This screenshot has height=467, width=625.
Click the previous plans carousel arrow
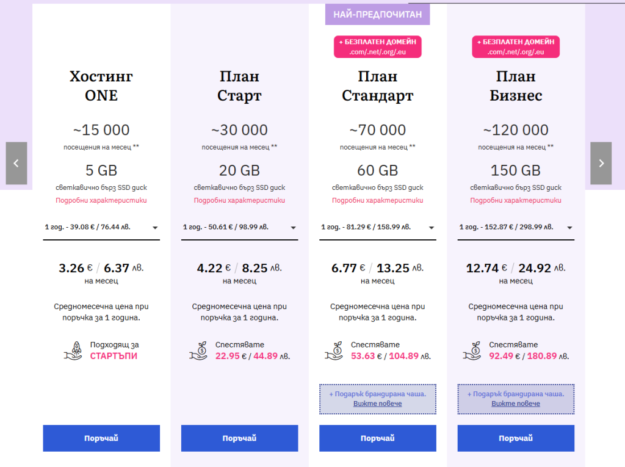tap(16, 163)
